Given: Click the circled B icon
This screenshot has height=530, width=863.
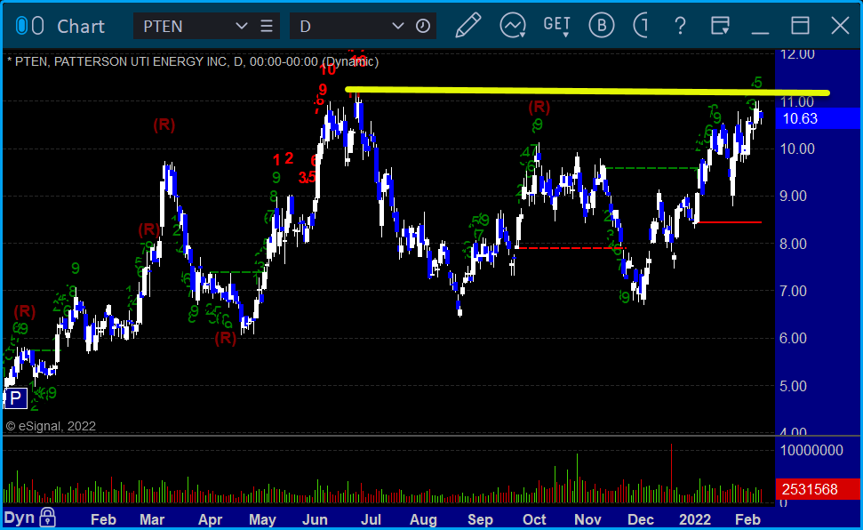Looking at the screenshot, I should [x=601, y=25].
